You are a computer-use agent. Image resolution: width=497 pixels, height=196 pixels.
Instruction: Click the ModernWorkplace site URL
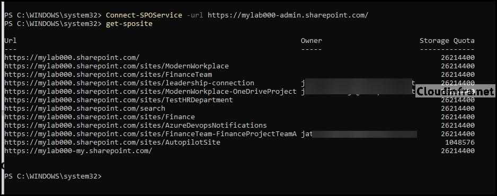pyautogui.click(x=117, y=66)
